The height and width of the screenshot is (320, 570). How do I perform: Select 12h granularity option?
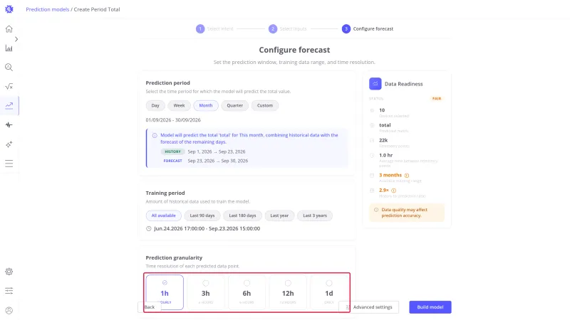pyautogui.click(x=288, y=292)
